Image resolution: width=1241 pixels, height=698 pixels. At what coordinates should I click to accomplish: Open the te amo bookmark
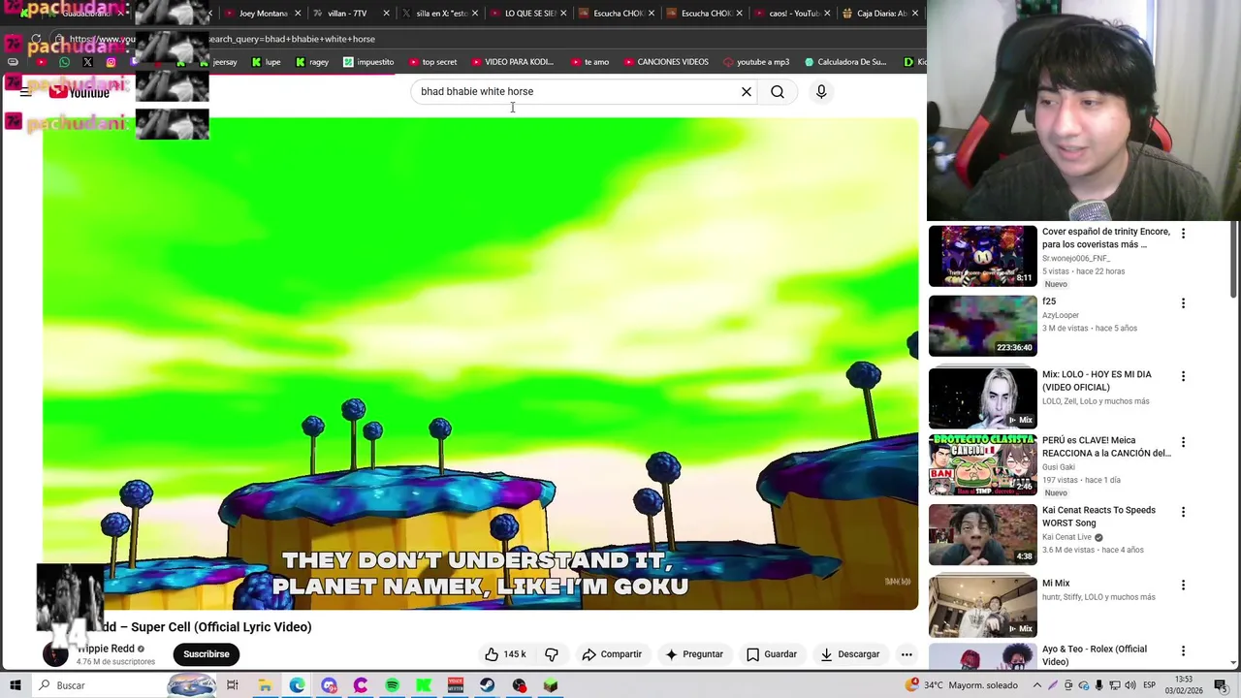click(589, 62)
